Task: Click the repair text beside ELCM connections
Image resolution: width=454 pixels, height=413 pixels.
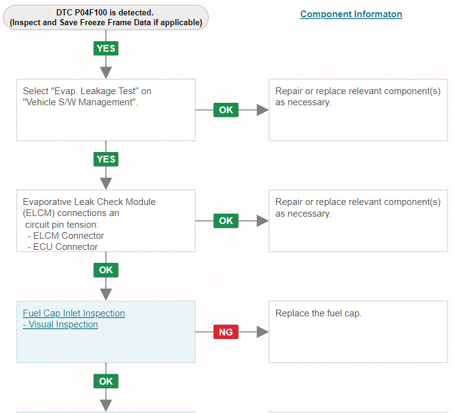Action: click(x=358, y=207)
